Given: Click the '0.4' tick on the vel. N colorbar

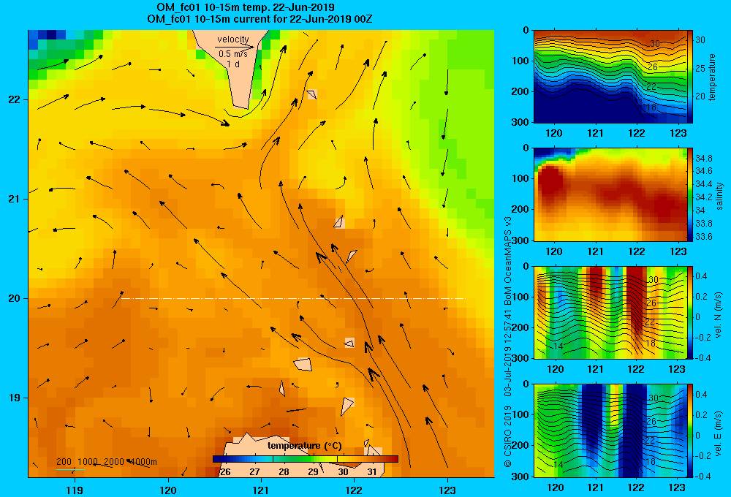Looking at the screenshot, I should click(x=701, y=276).
